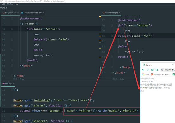Select the Laravel browser tab
Image resolution: width=175 pixels, height=123 pixels.
pos(158,65)
